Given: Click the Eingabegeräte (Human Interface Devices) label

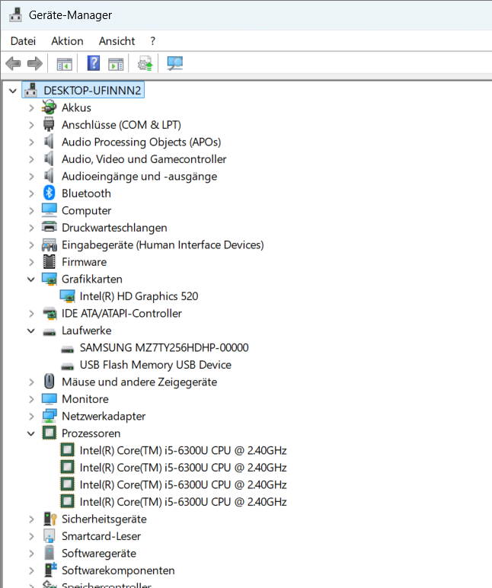Looking at the screenshot, I should [x=163, y=245].
